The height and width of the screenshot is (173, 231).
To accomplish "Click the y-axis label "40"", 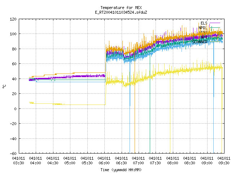I will point(14,79).
